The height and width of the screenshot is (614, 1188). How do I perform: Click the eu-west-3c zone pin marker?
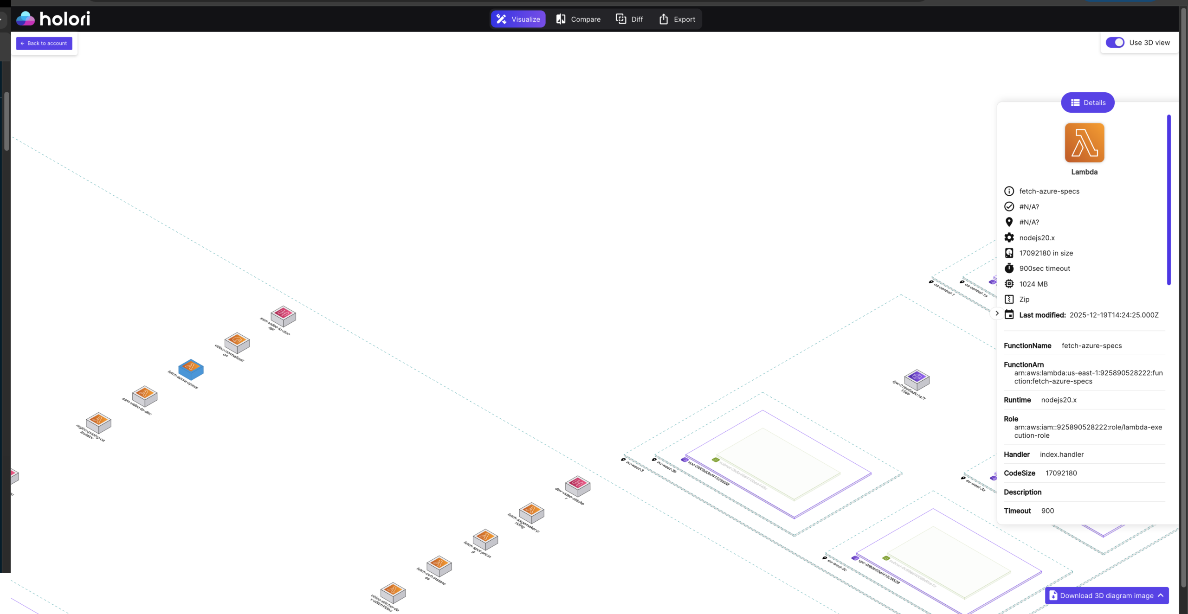[x=825, y=558]
